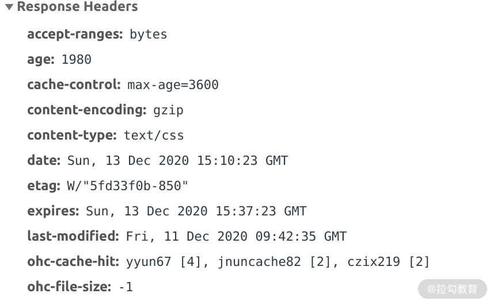Viewport: 494px width, 305px height.
Task: Click the ohc-cache-hit header name
Action: (73, 261)
